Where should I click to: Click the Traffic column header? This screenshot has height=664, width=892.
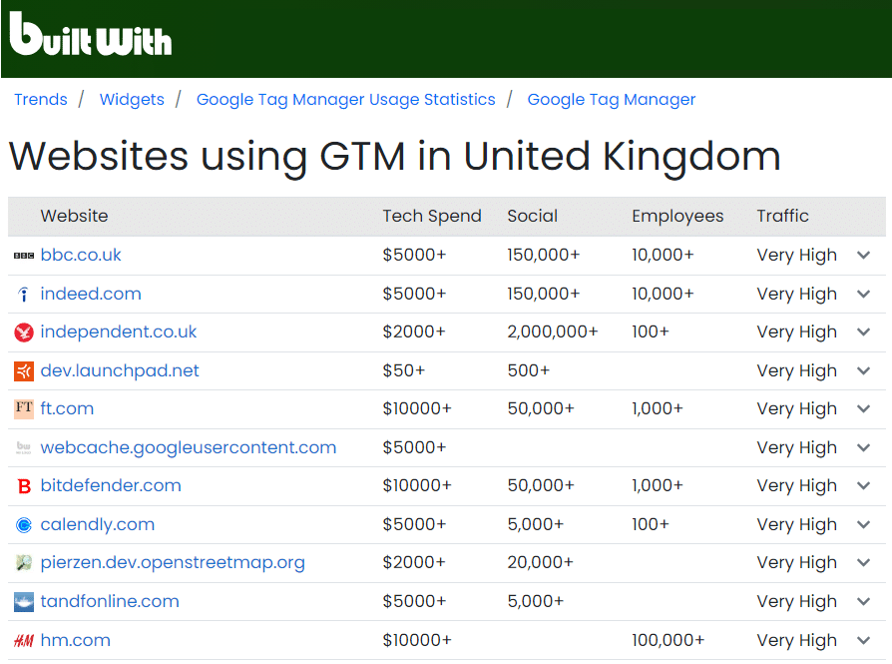coord(783,216)
